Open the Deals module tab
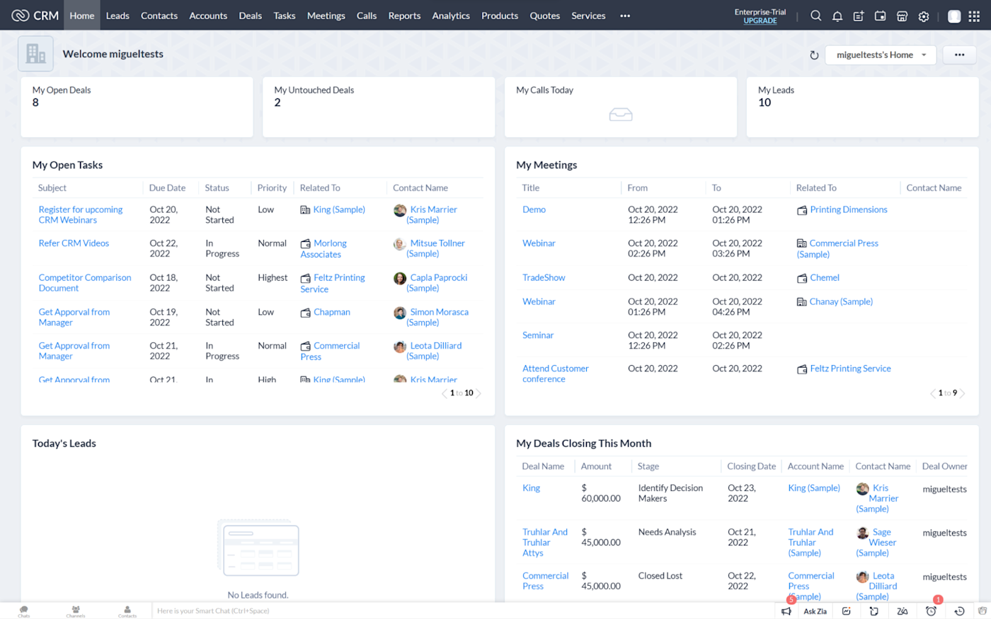The height and width of the screenshot is (619, 991). tap(250, 16)
